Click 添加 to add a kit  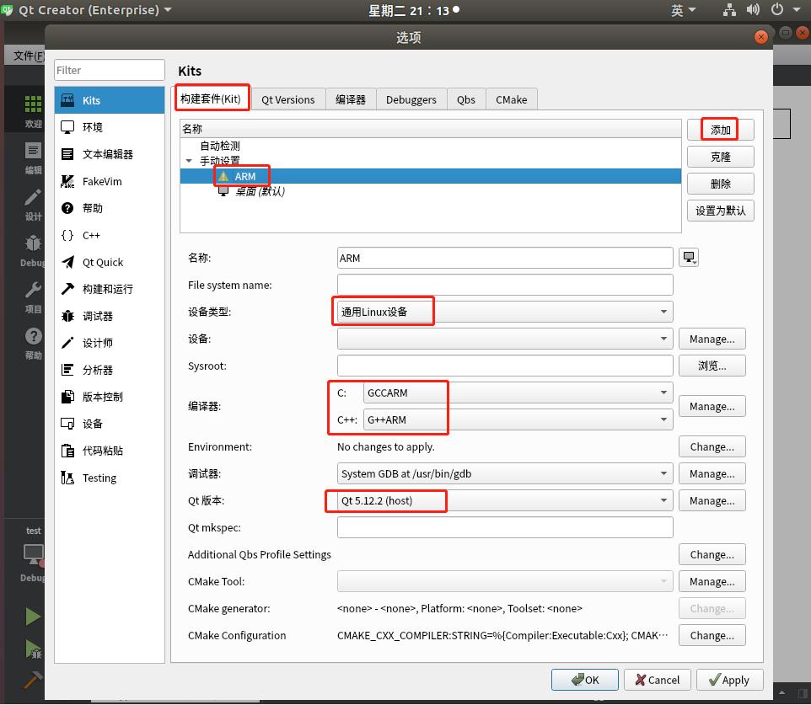coord(720,130)
